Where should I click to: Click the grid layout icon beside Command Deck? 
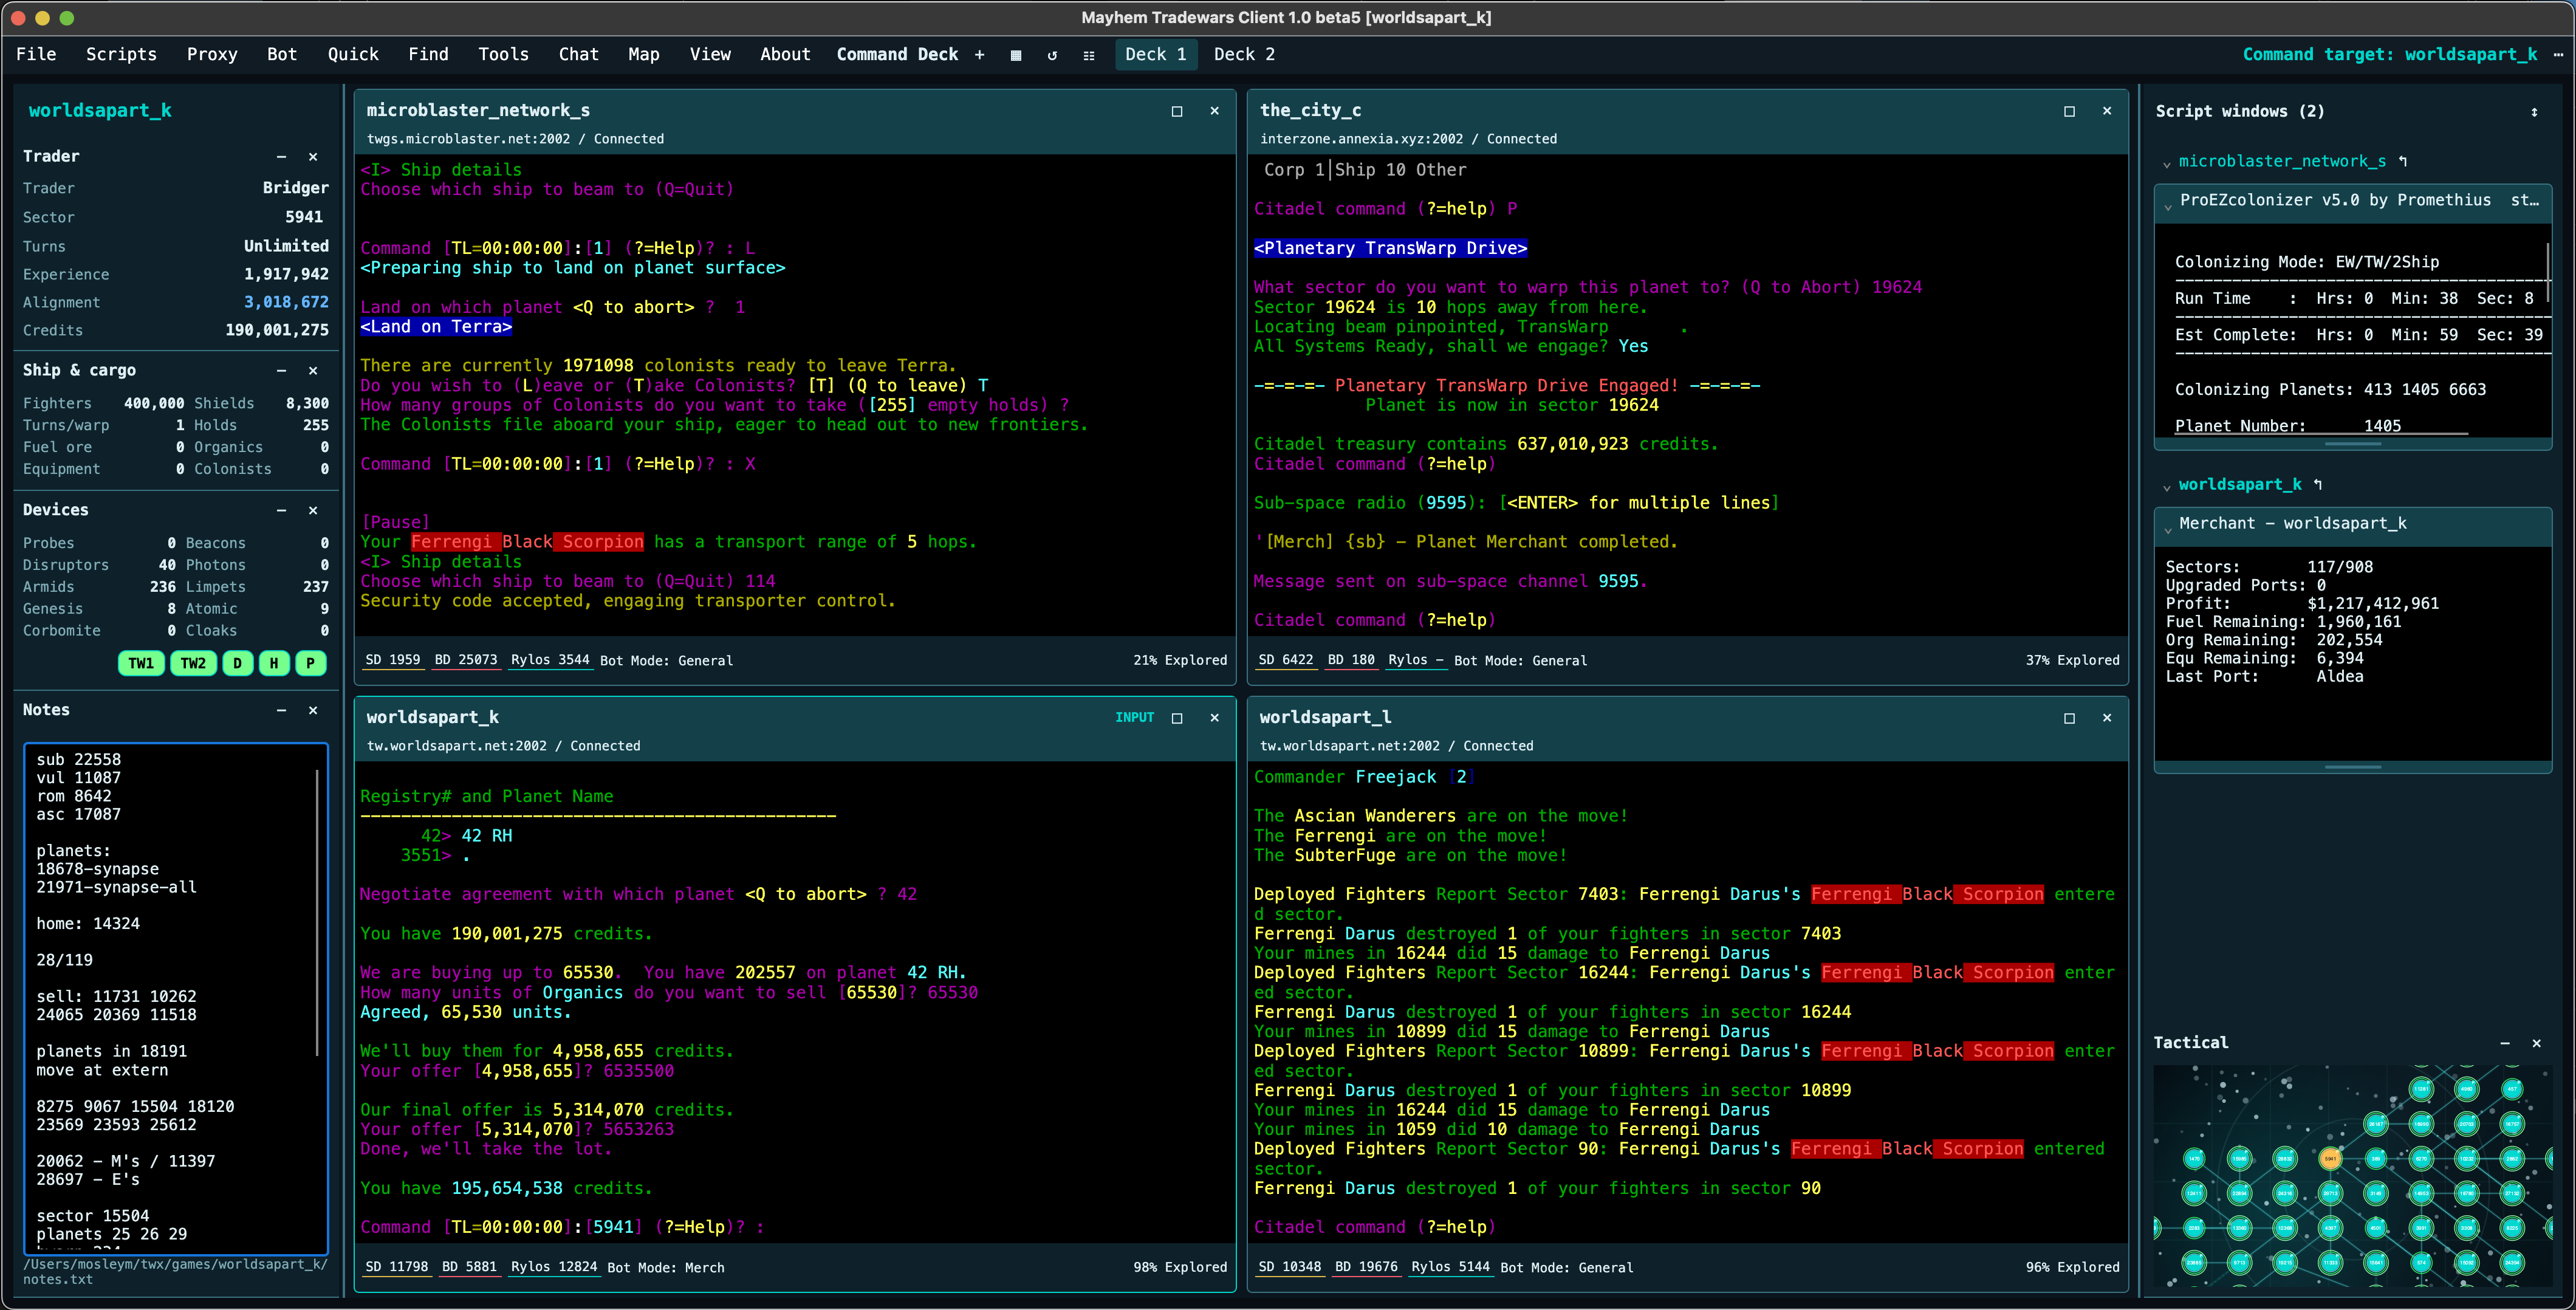pyautogui.click(x=1016, y=55)
